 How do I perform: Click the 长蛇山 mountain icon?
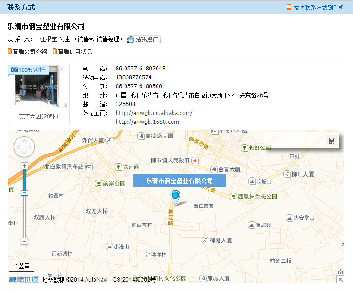(x=252, y=181)
